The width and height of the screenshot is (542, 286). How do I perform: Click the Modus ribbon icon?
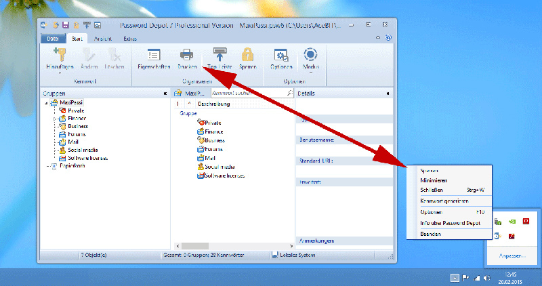pyautogui.click(x=310, y=55)
